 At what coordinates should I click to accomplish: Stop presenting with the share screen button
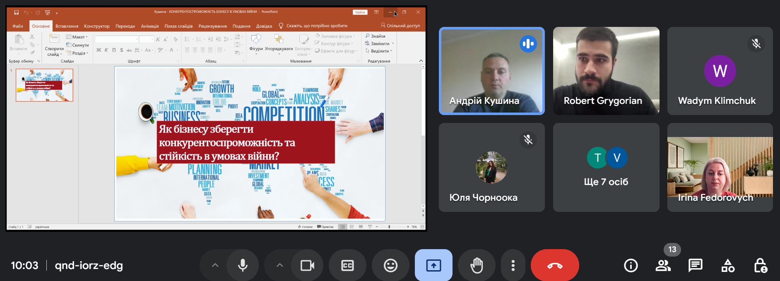(433, 265)
